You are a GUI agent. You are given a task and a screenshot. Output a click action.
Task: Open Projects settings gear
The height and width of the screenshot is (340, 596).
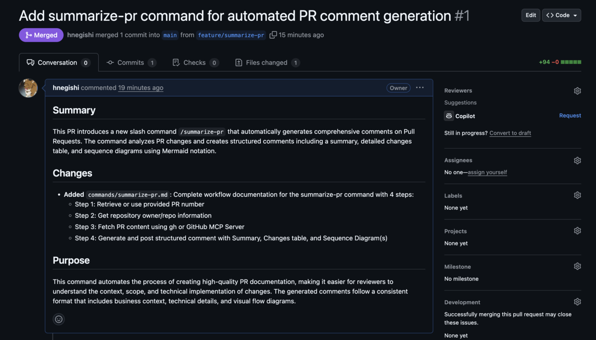click(577, 231)
